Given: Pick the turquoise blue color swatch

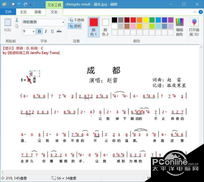Looking at the screenshot, I should 158,20.
